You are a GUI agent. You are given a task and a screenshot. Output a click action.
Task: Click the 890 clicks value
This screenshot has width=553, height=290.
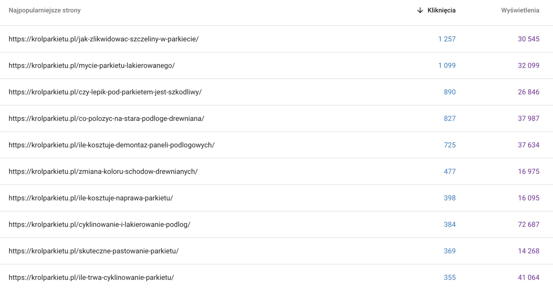(450, 92)
